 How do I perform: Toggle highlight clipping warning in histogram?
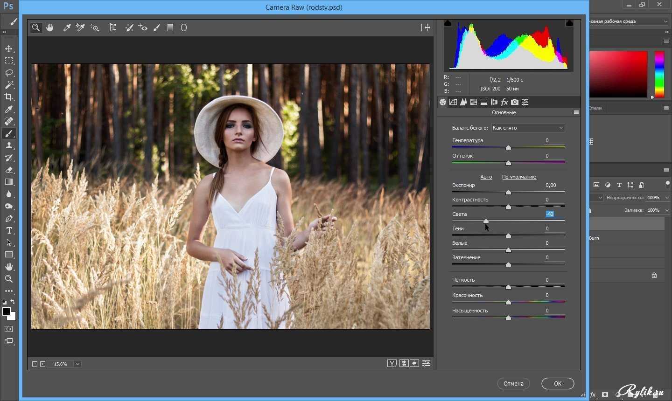coord(569,23)
